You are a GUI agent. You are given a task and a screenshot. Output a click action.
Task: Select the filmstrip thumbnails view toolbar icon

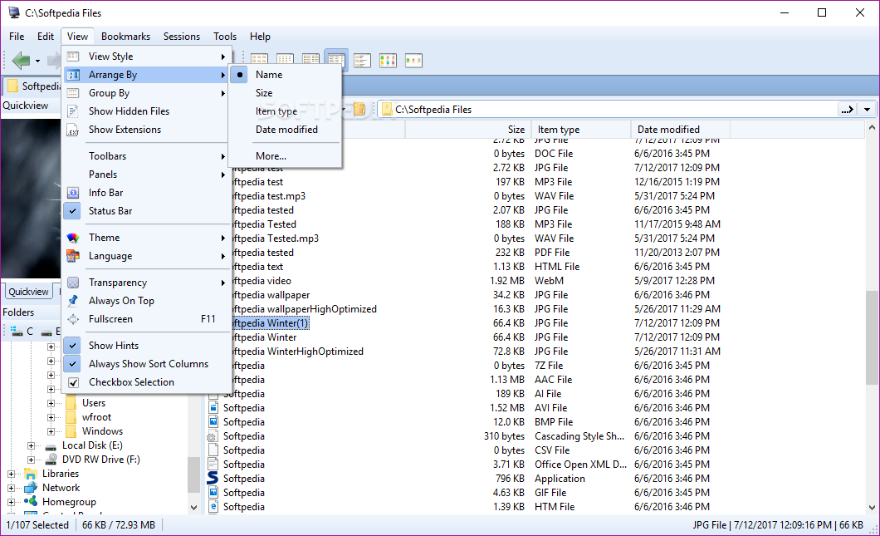click(x=413, y=60)
